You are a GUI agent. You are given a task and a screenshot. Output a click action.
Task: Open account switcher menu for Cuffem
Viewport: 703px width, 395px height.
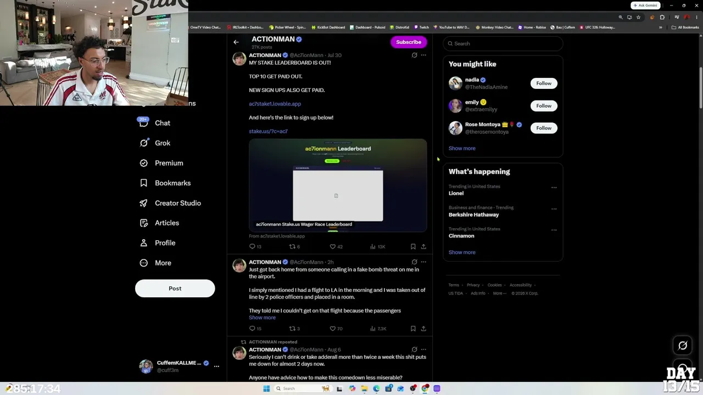216,366
